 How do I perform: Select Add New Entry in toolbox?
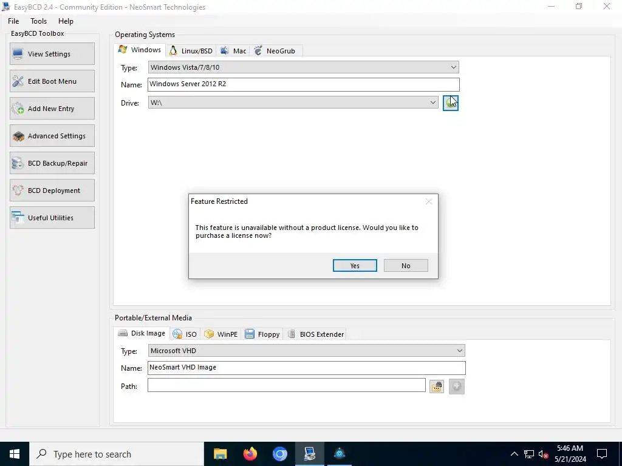(52, 108)
